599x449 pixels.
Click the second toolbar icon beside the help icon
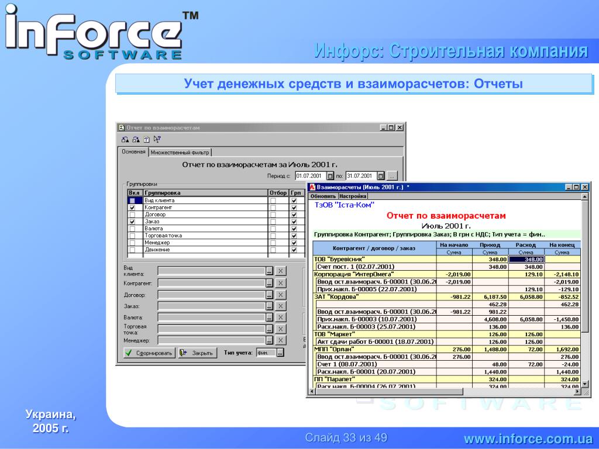(x=136, y=139)
